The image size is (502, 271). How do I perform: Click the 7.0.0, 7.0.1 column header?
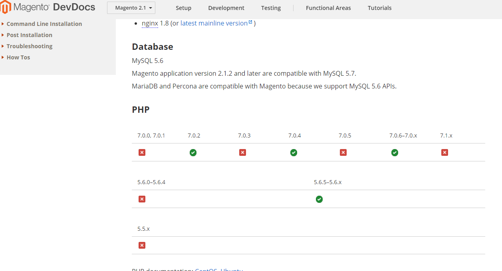151,135
